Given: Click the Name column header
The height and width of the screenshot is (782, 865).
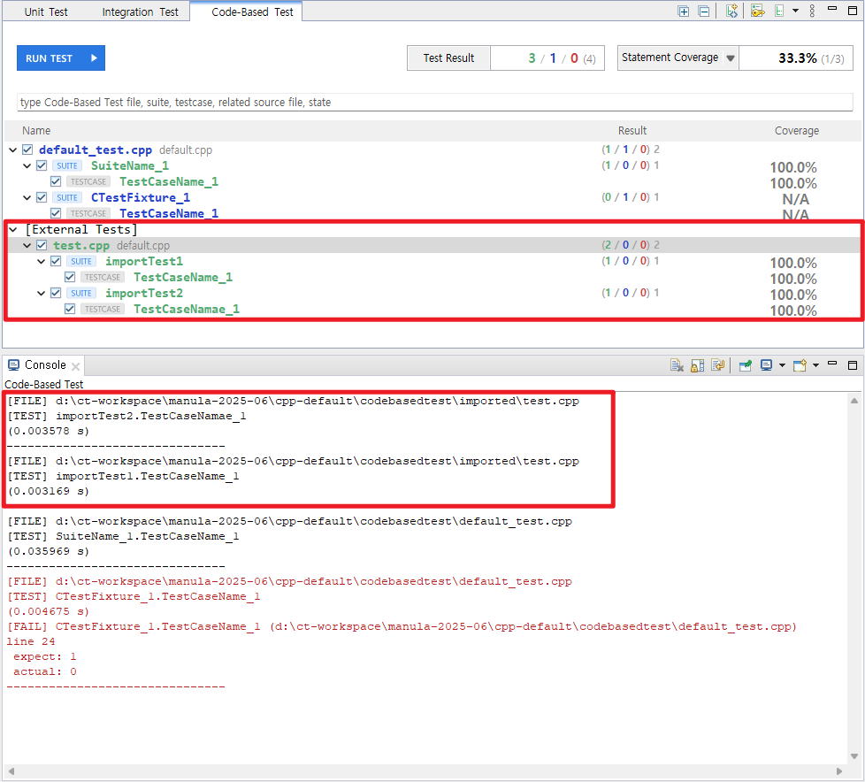Looking at the screenshot, I should point(36,131).
